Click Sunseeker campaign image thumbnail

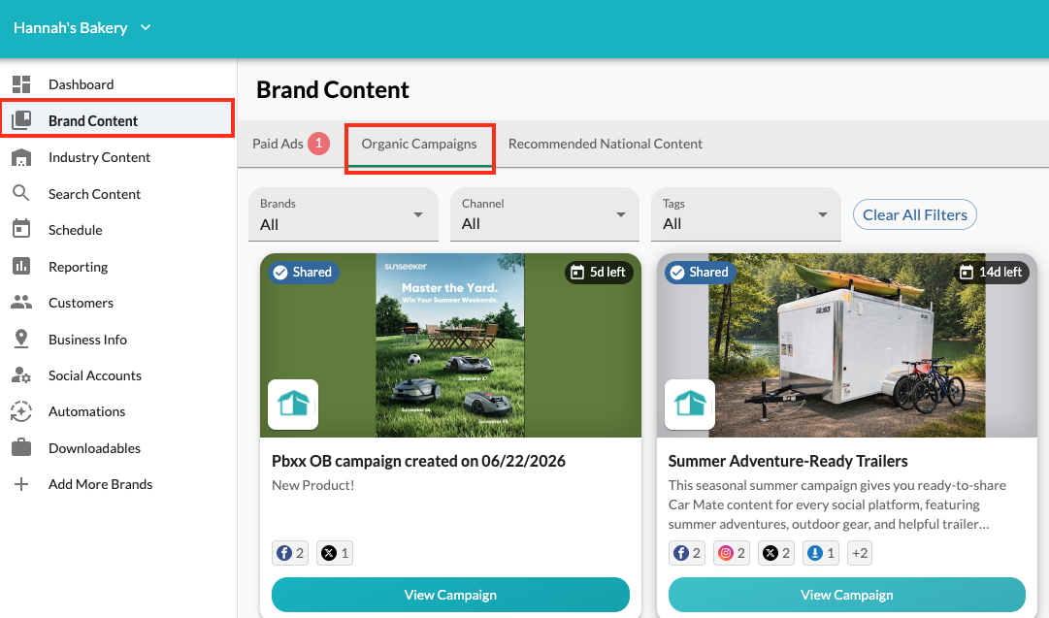[450, 345]
